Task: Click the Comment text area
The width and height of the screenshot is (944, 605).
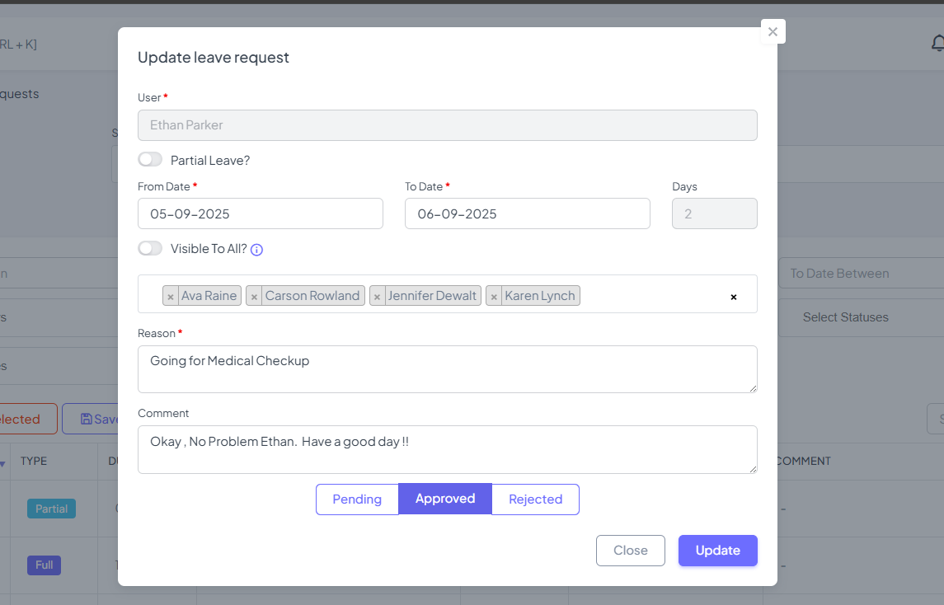Action: [447, 449]
